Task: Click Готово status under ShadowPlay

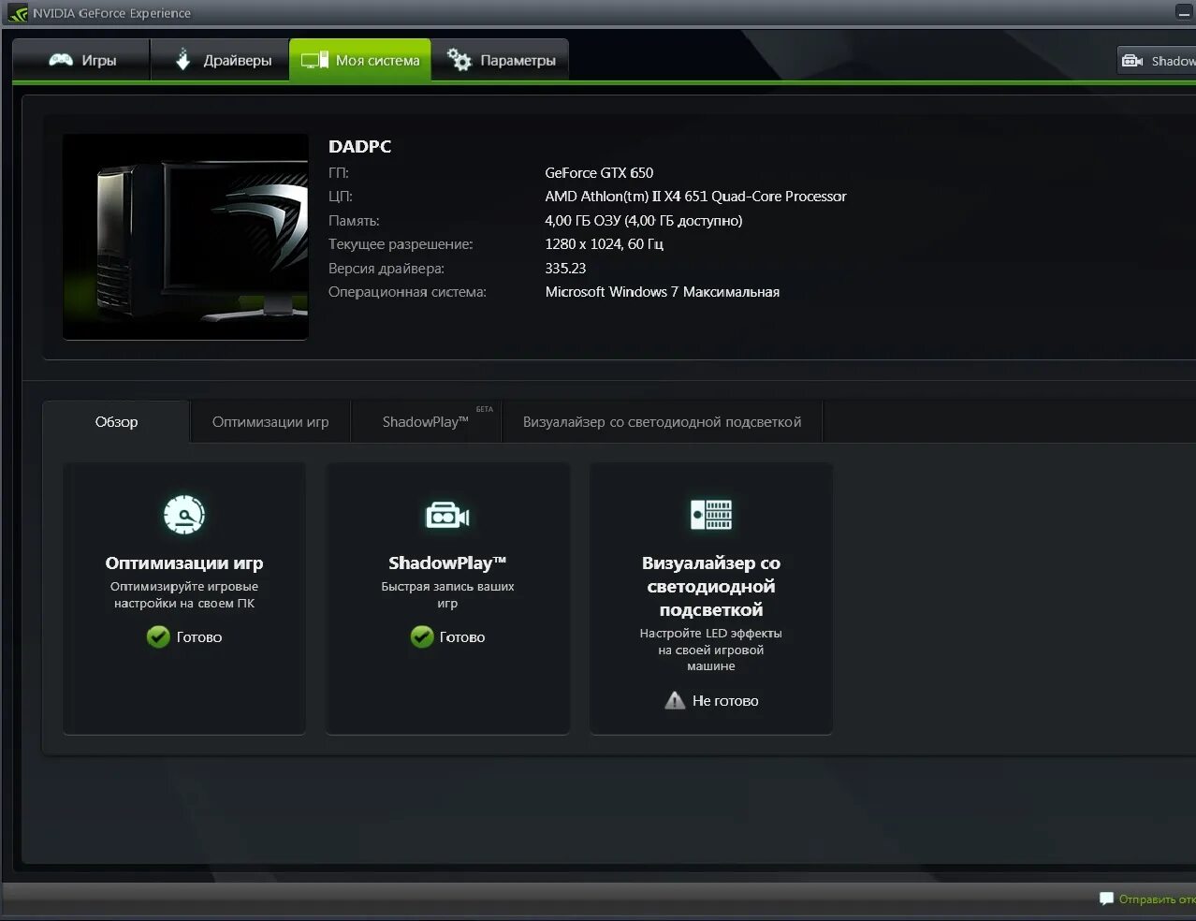Action: click(x=462, y=637)
